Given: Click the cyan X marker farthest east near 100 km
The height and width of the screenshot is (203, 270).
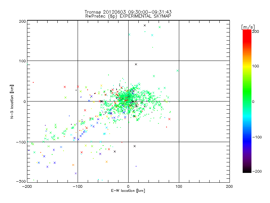Looking at the screenshot, I should pyautogui.click(x=178, y=71).
